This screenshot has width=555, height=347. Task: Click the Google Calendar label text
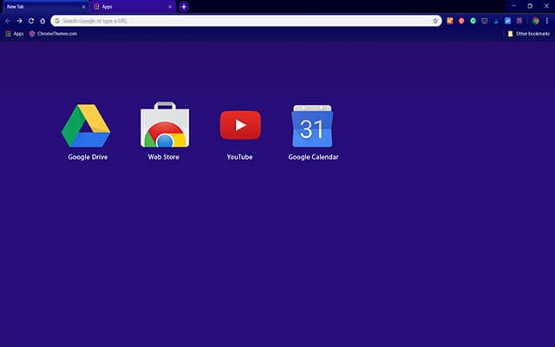pyautogui.click(x=313, y=157)
